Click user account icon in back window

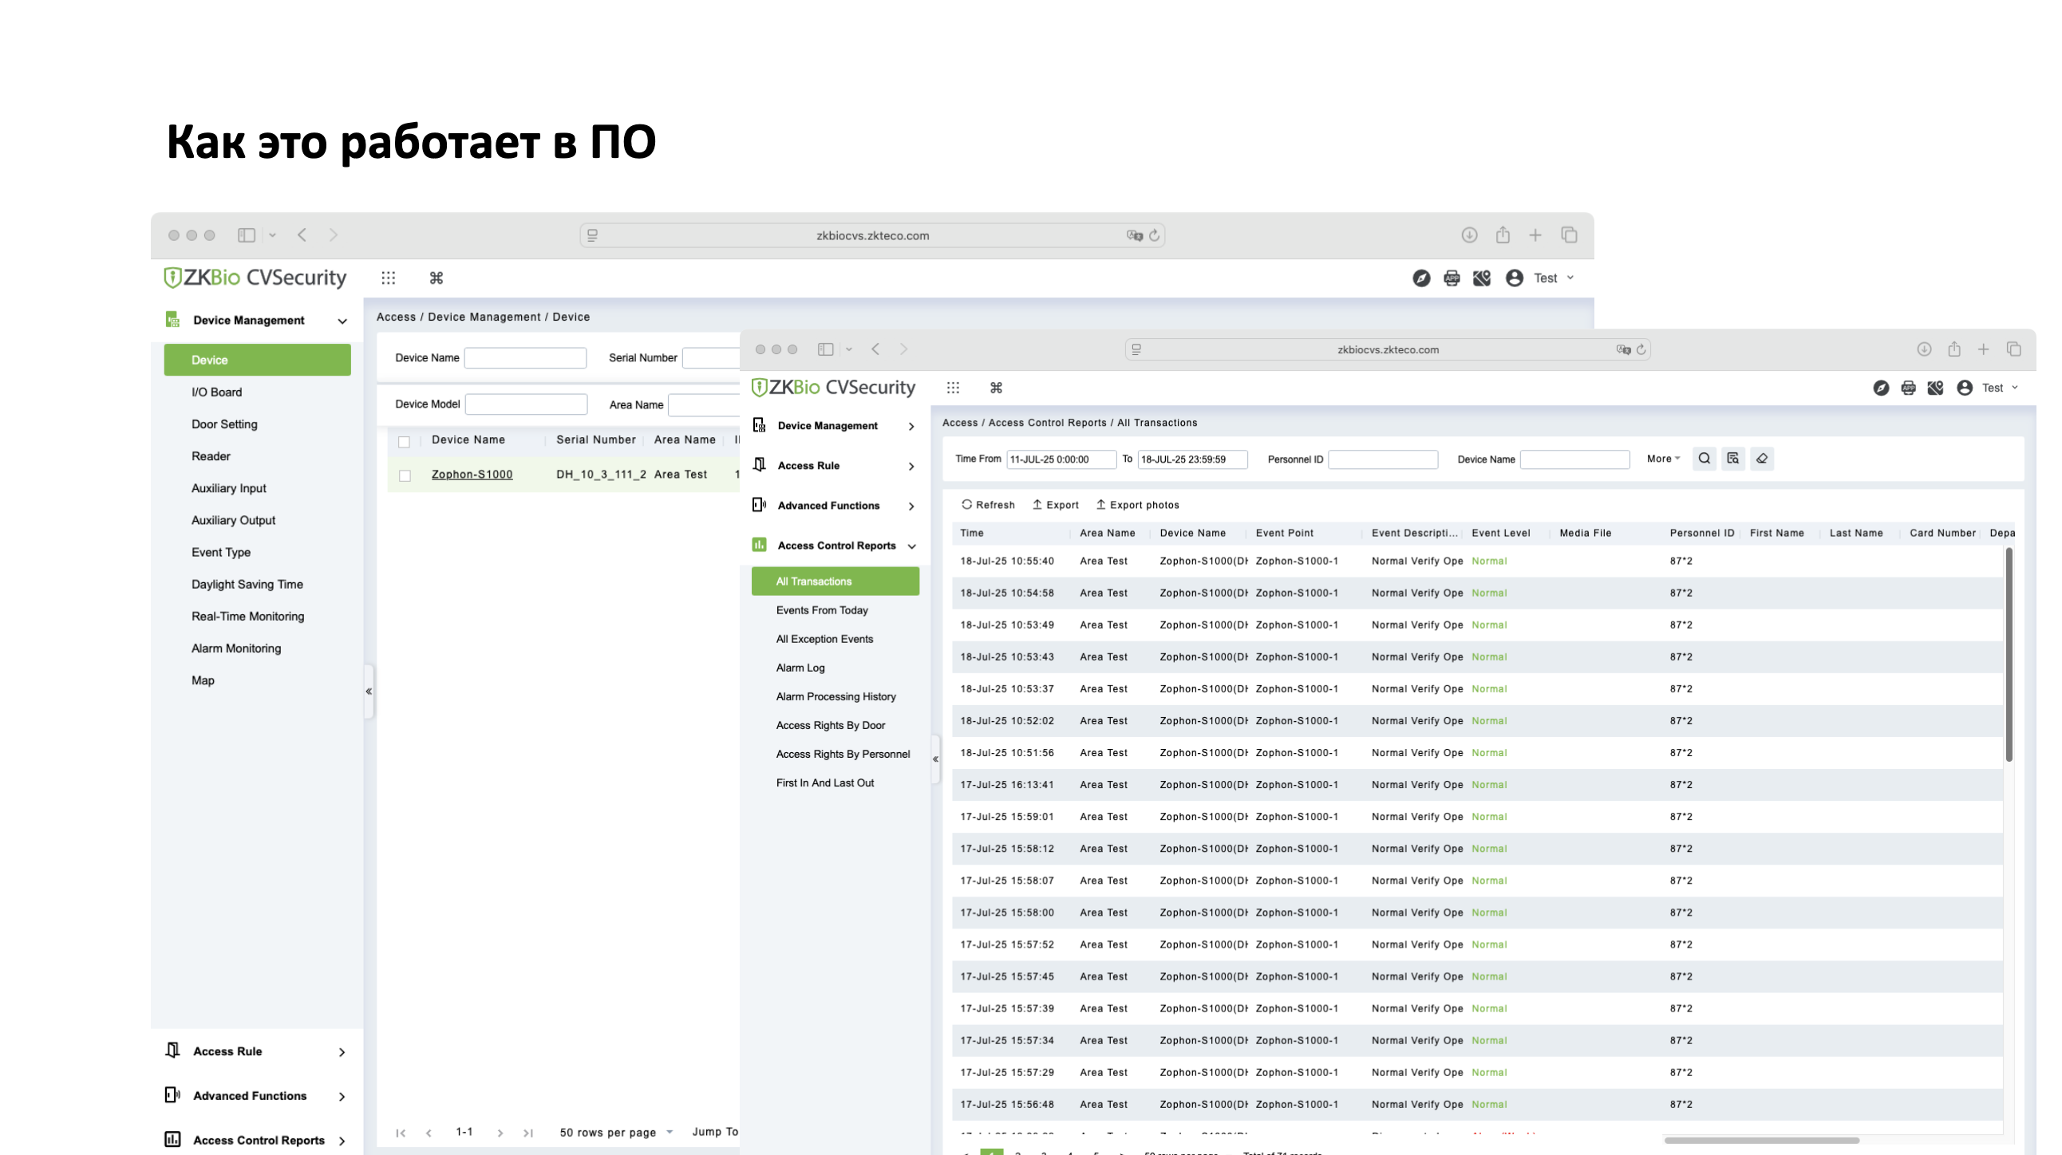coord(1514,278)
